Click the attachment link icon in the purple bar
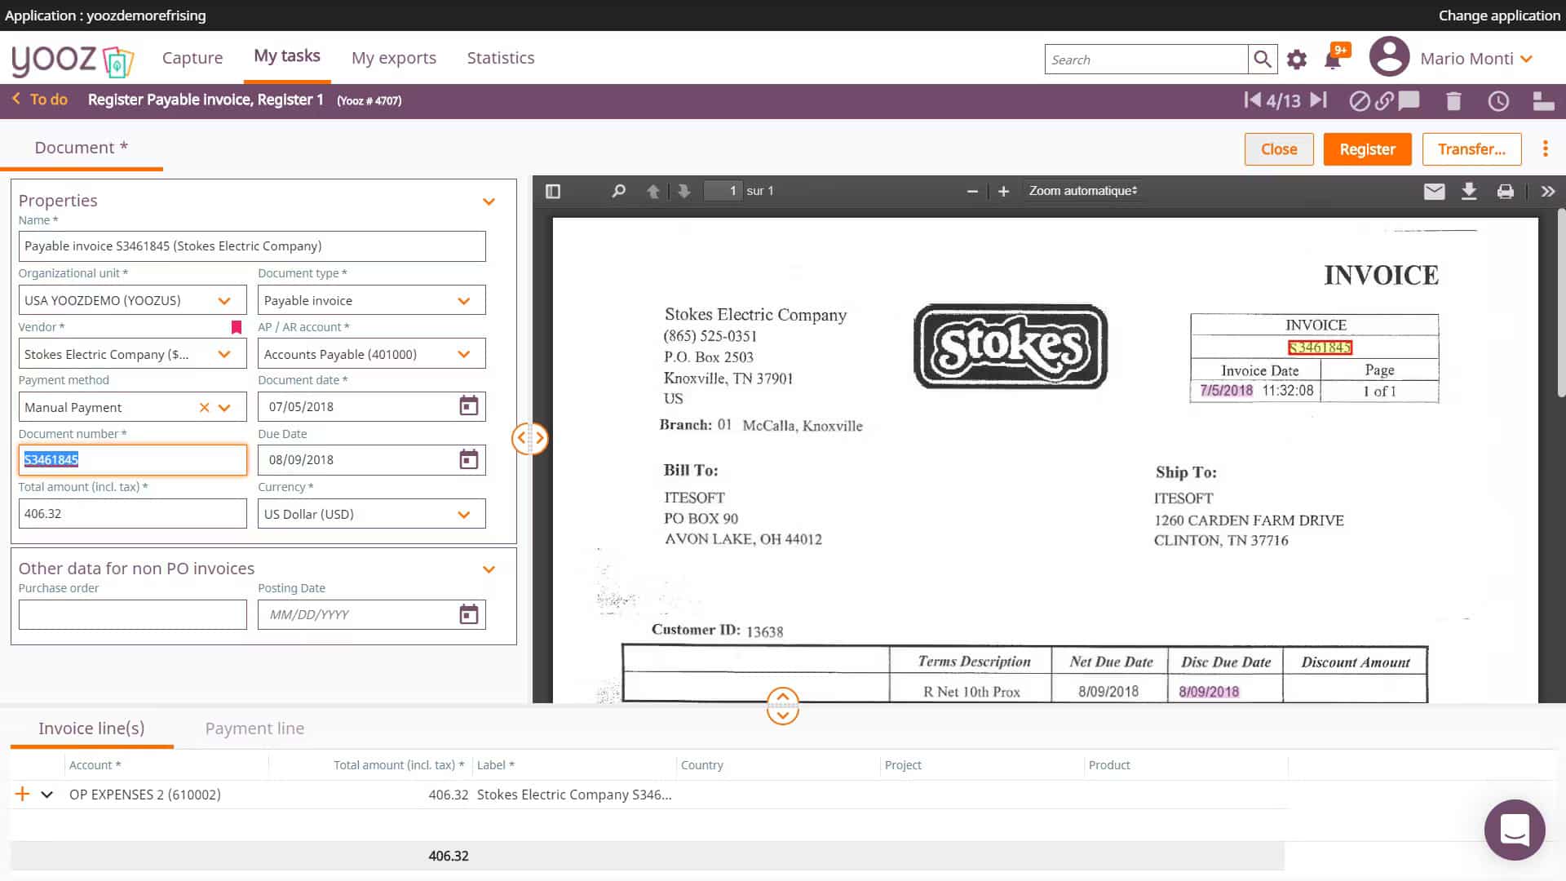 (x=1385, y=100)
